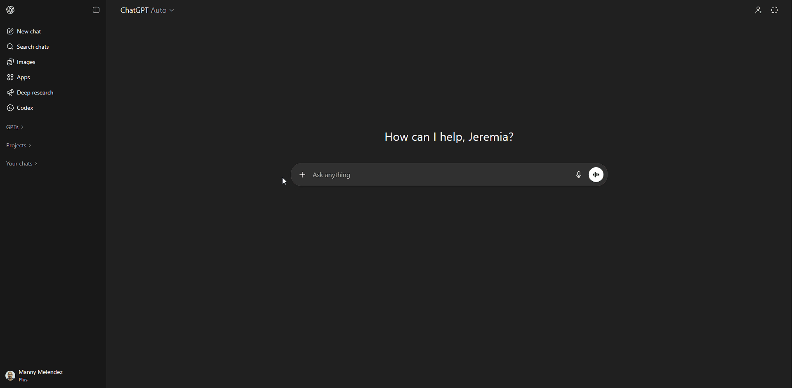Expand the Projects section
Viewport: 792px width, 388px height.
pos(19,145)
